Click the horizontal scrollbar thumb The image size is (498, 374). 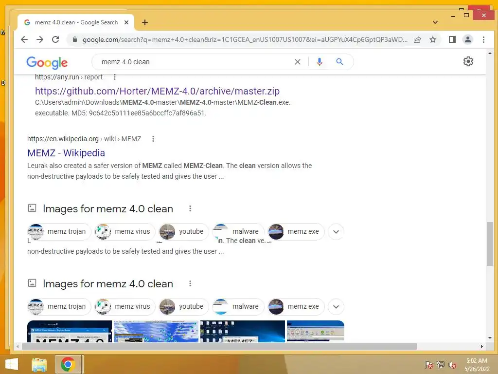tap(219, 346)
